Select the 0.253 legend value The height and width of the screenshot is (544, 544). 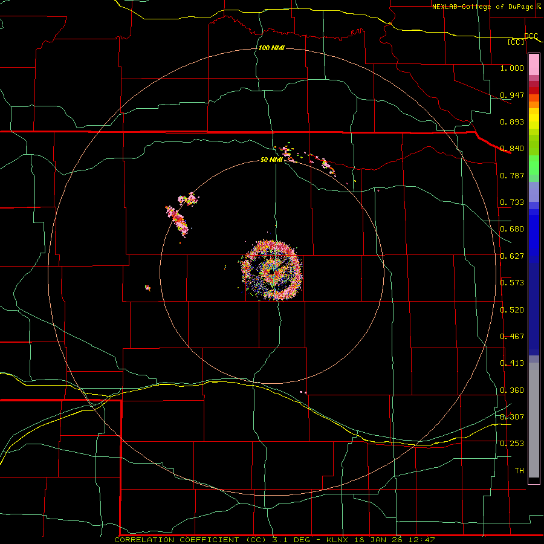512,444
